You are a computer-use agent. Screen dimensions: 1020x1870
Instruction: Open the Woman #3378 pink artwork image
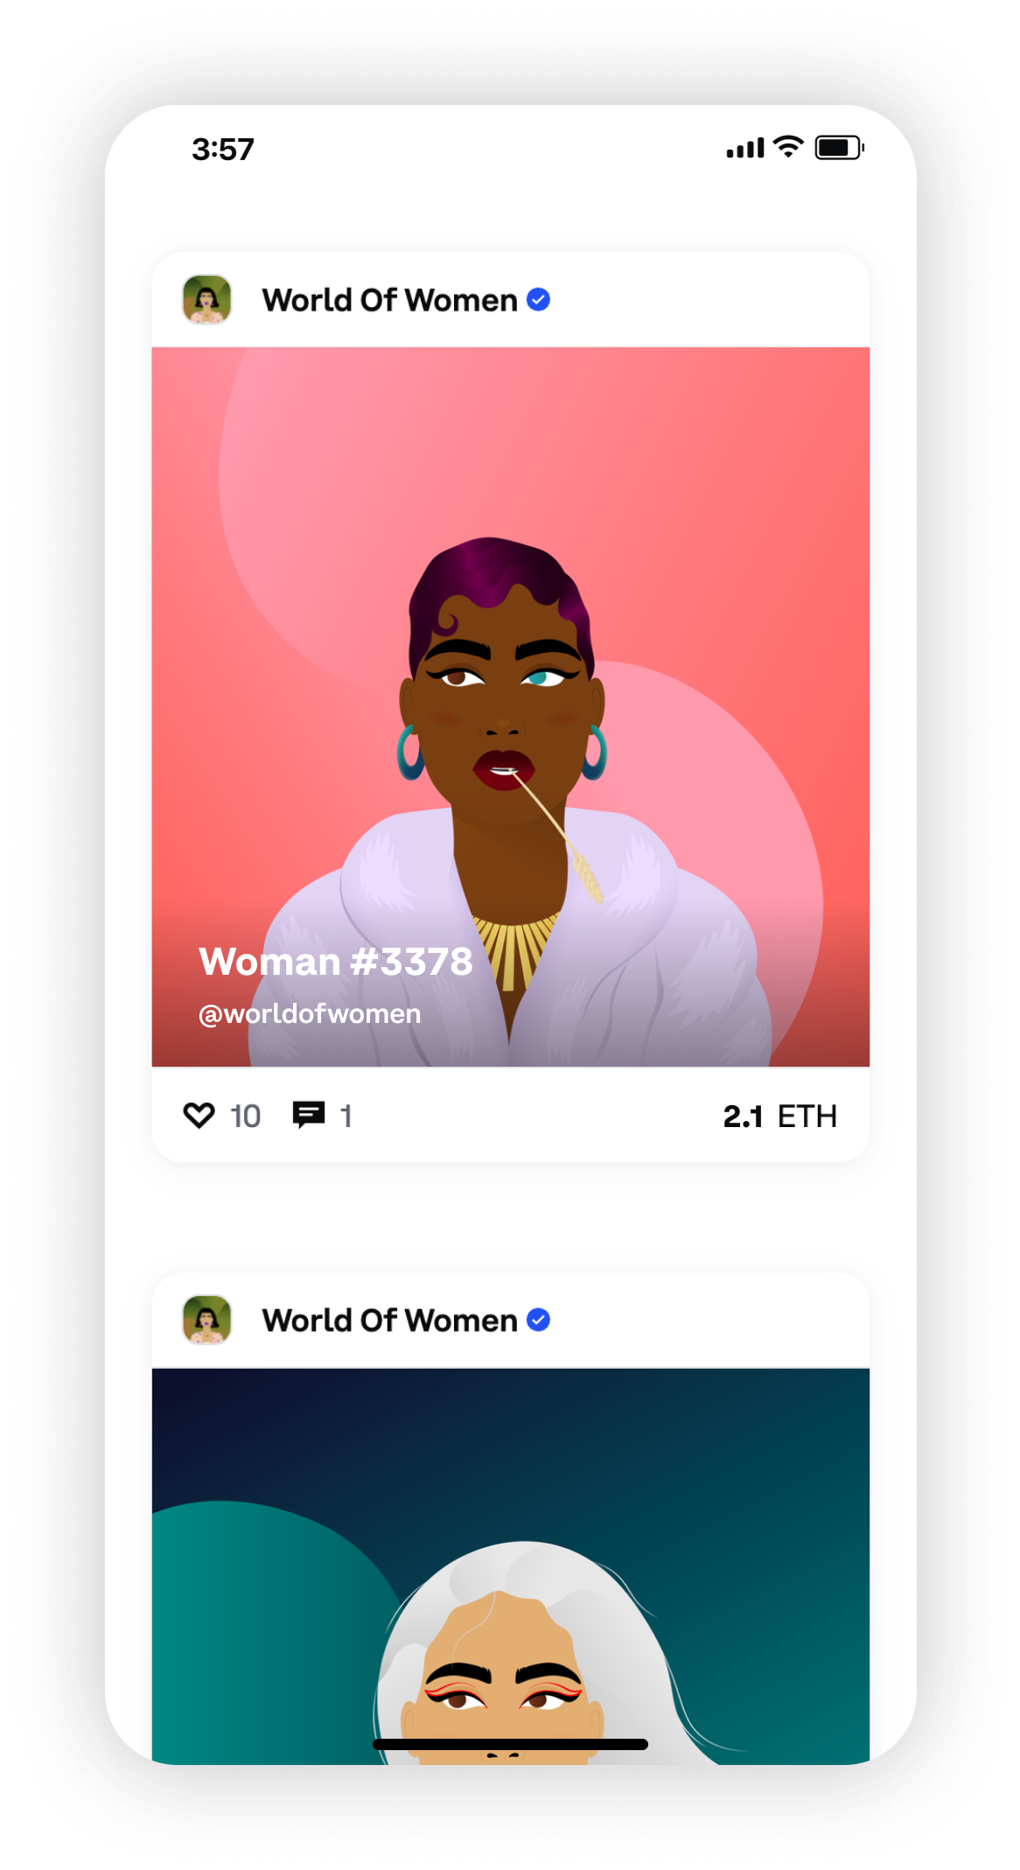click(511, 707)
